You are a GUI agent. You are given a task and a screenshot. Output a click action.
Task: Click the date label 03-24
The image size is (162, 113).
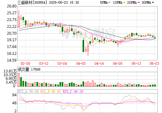pyautogui.click(x=62, y=63)
